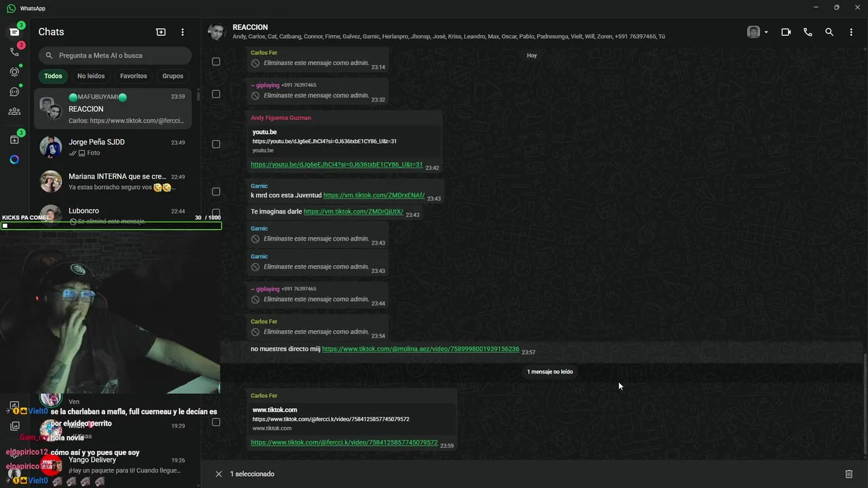Open the @molina.aez tiktok video link

click(420, 349)
